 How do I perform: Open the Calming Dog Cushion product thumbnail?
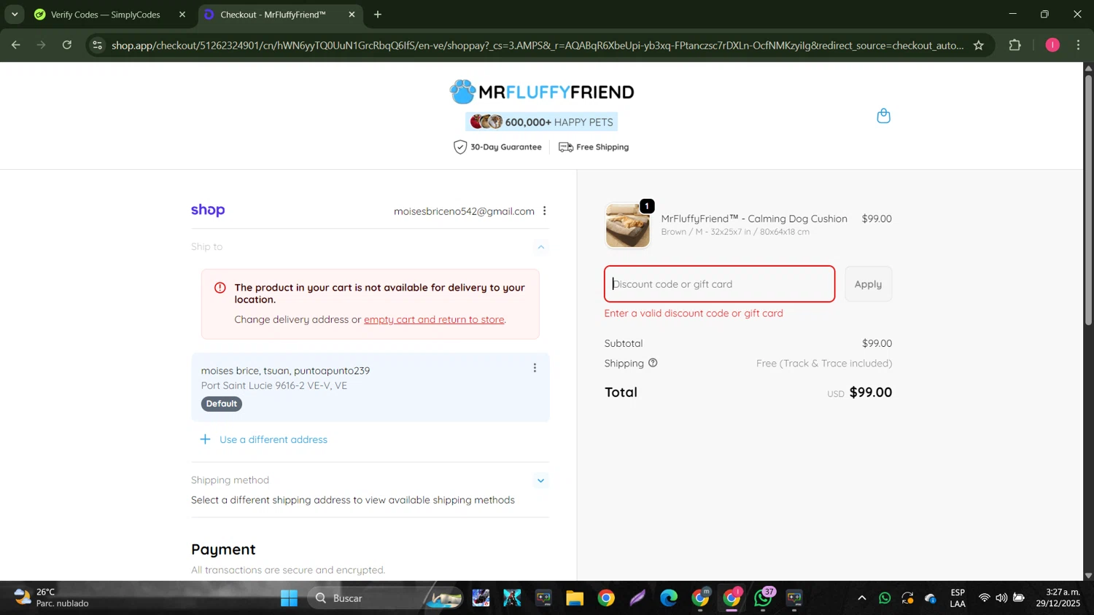(x=627, y=225)
